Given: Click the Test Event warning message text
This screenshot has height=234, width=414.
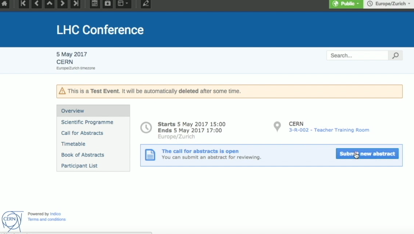Looking at the screenshot, I should click(154, 91).
